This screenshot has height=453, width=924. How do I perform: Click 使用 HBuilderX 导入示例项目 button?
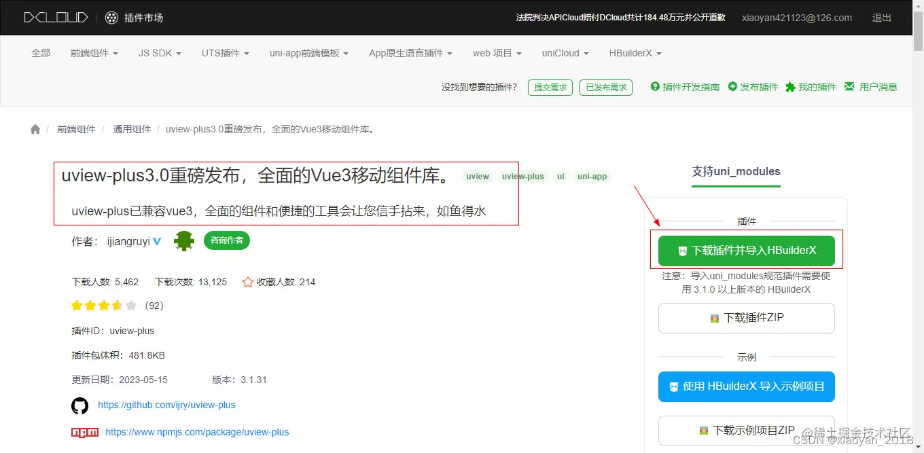coord(747,386)
